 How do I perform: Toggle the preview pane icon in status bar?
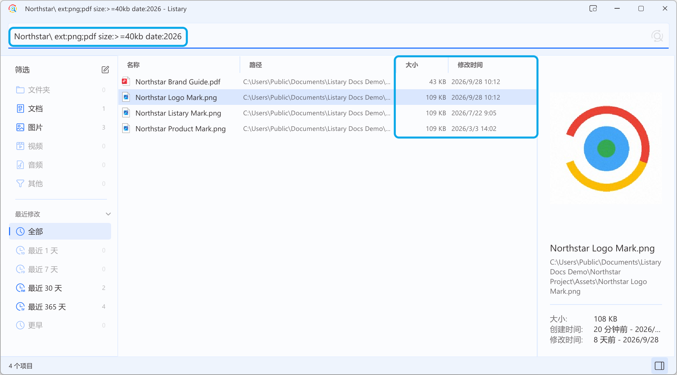click(x=659, y=366)
